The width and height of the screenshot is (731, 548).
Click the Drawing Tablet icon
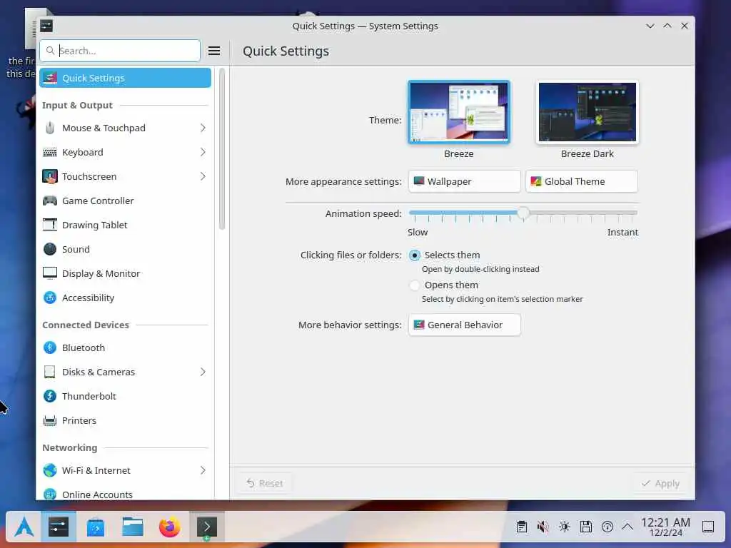coord(50,225)
